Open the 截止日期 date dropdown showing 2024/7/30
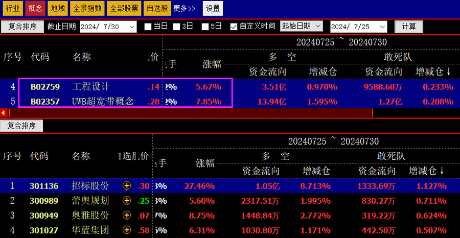Viewport: 460px width, 238px height. [132, 27]
